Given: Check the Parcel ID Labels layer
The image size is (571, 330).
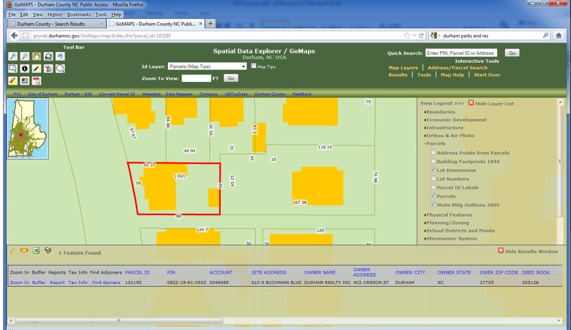Looking at the screenshot, I should click(433, 187).
